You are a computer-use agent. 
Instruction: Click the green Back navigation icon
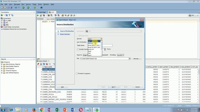pyautogui.click(x=23, y=7)
